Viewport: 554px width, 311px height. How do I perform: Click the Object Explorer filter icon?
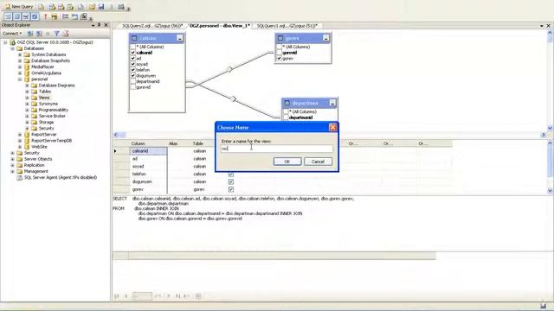coord(56,33)
